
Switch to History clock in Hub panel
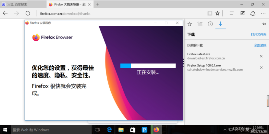point(210,24)
